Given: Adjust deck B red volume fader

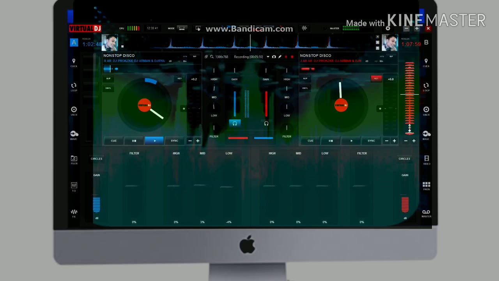Looking at the screenshot, I should pyautogui.click(x=266, y=104).
